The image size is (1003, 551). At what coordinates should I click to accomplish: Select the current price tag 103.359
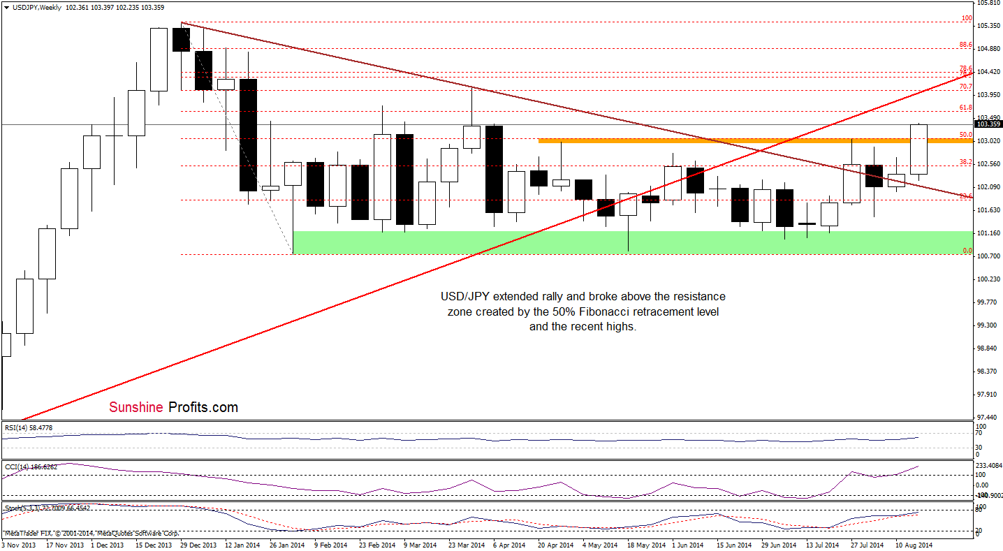988,124
